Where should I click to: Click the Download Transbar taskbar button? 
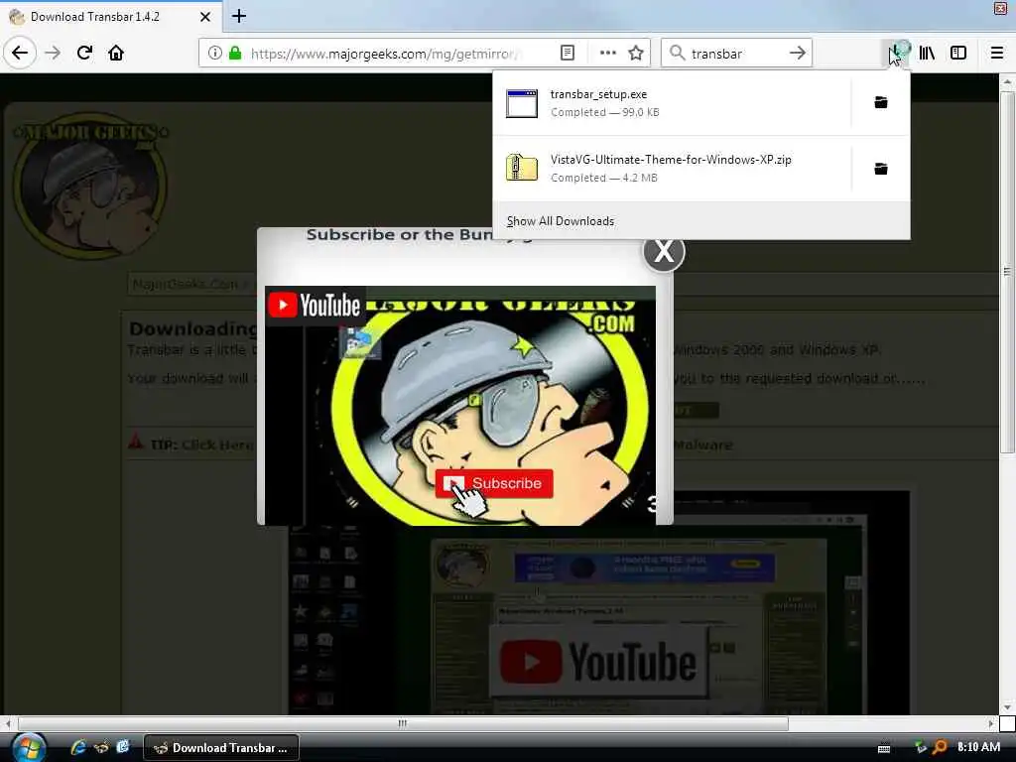(220, 748)
